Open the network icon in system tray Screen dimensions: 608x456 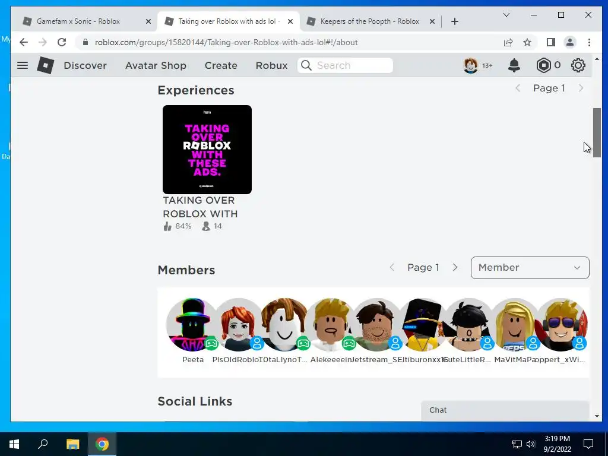click(517, 444)
